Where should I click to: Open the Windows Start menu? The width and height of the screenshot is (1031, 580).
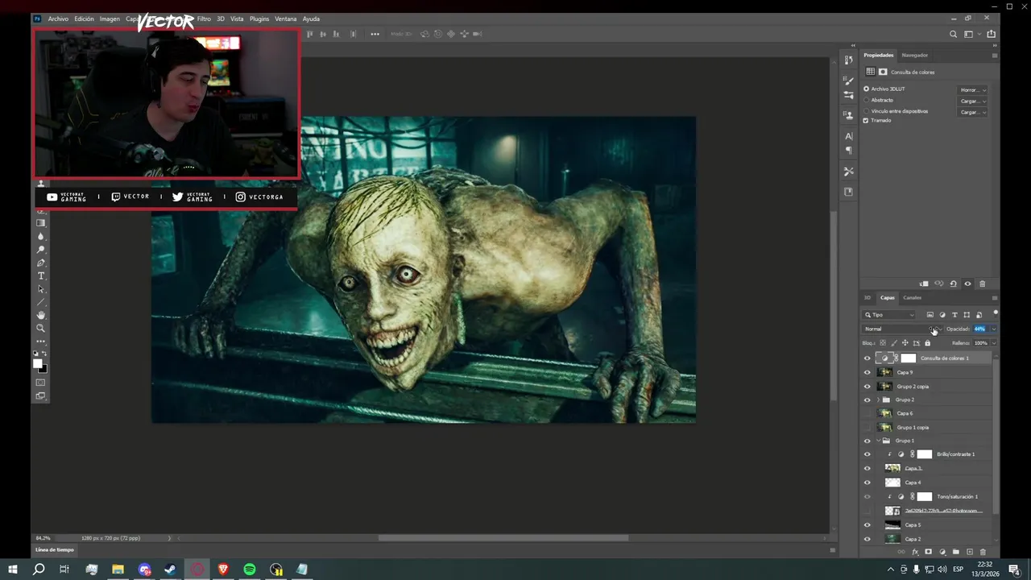13,570
